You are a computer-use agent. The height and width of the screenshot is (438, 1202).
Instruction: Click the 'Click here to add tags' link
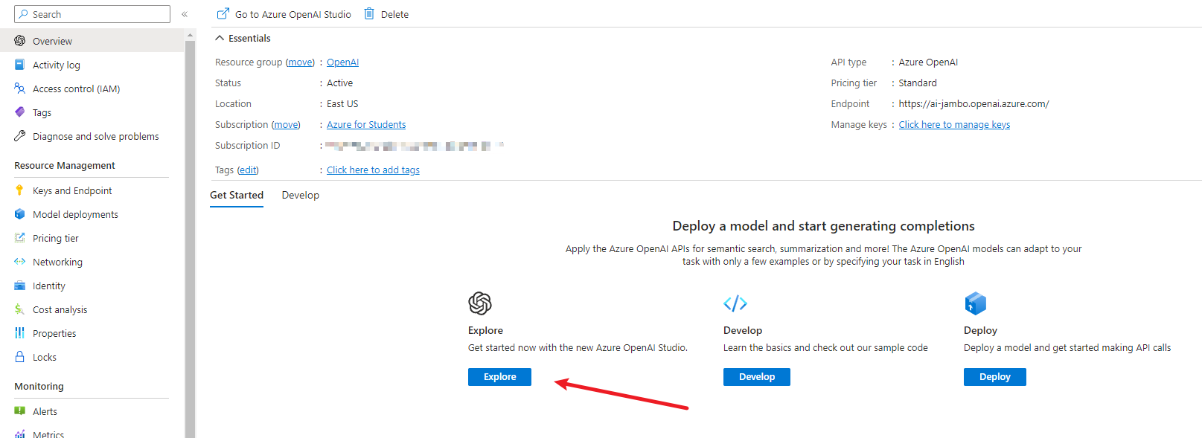click(x=373, y=170)
